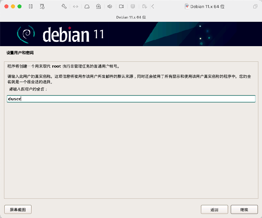Click the single window mode icon at right
Viewport: 262px width, 218px height.
tap(255, 7)
